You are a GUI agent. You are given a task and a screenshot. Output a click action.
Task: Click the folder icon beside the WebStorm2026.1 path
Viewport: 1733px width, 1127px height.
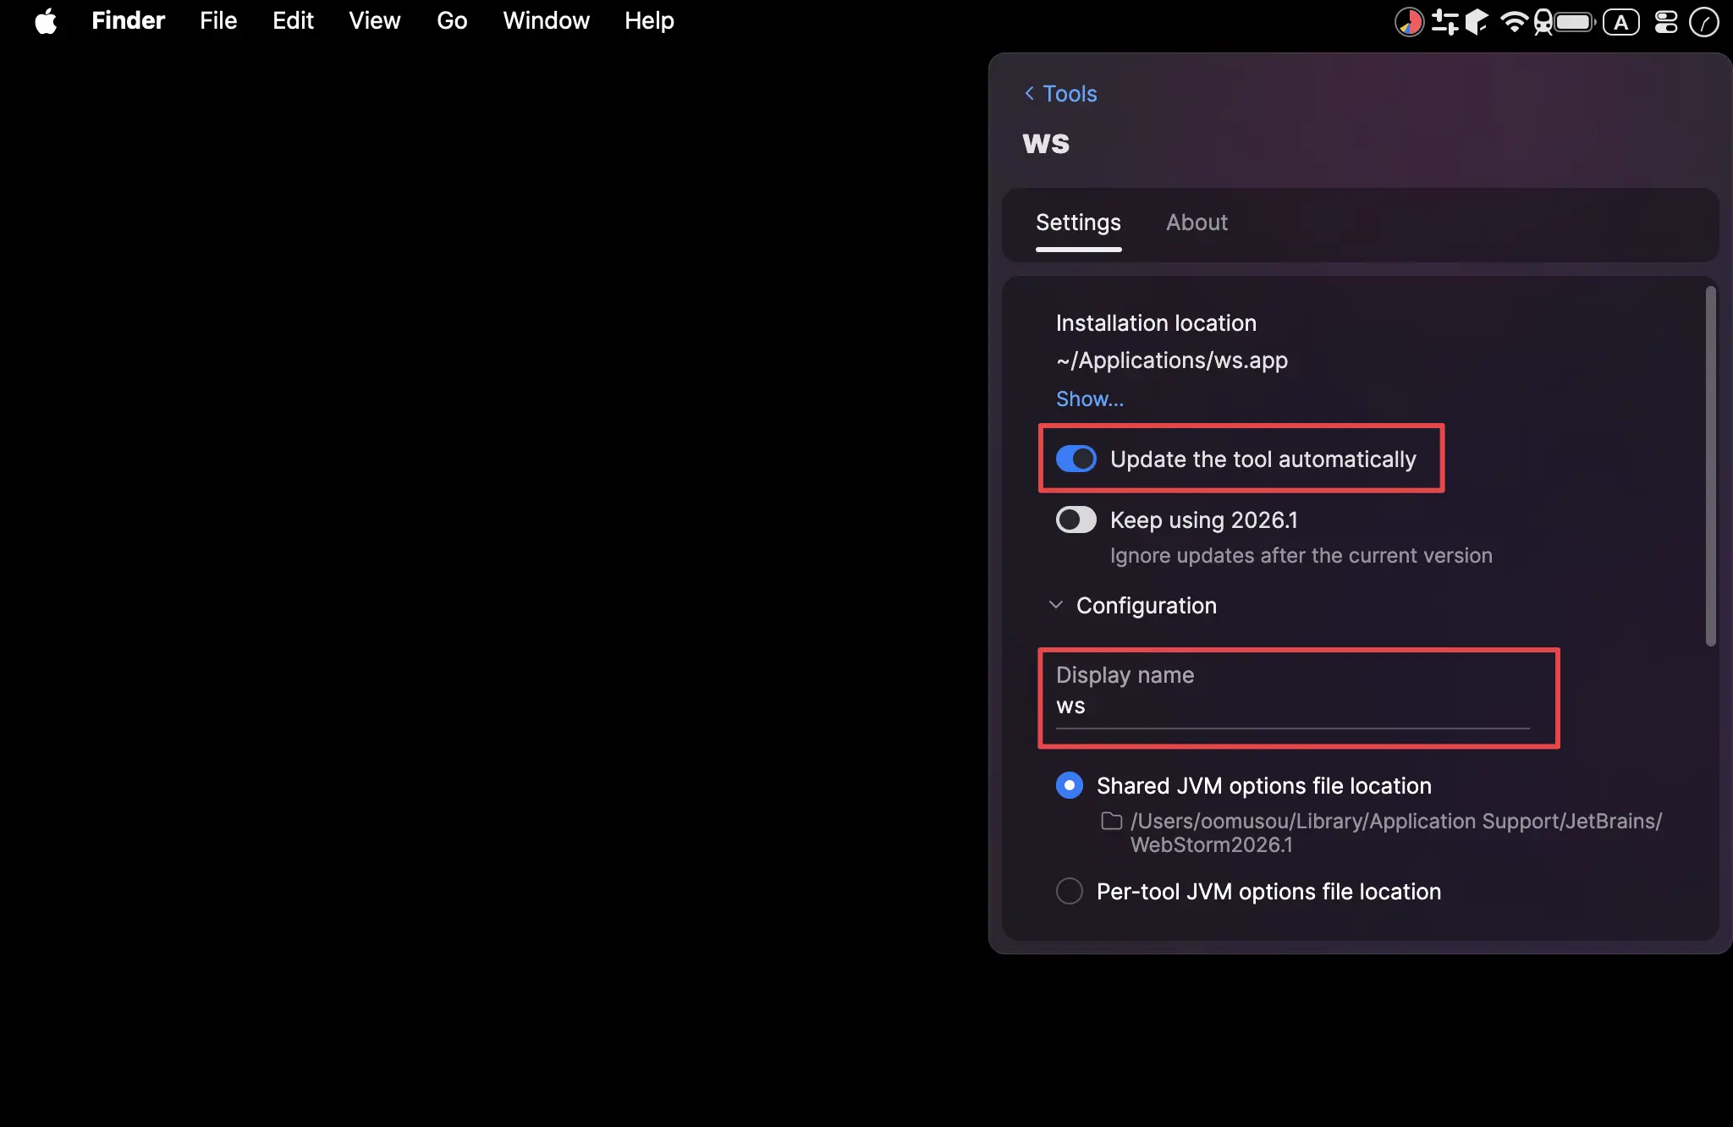tap(1111, 821)
